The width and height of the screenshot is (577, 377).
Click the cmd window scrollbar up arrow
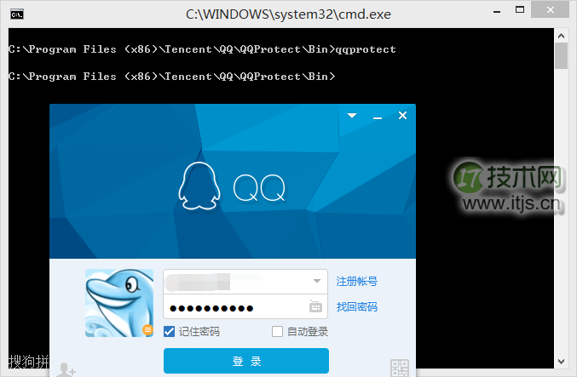tap(561, 36)
